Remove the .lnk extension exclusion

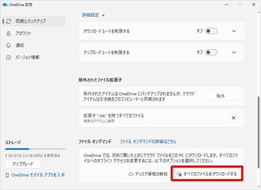[233, 118]
